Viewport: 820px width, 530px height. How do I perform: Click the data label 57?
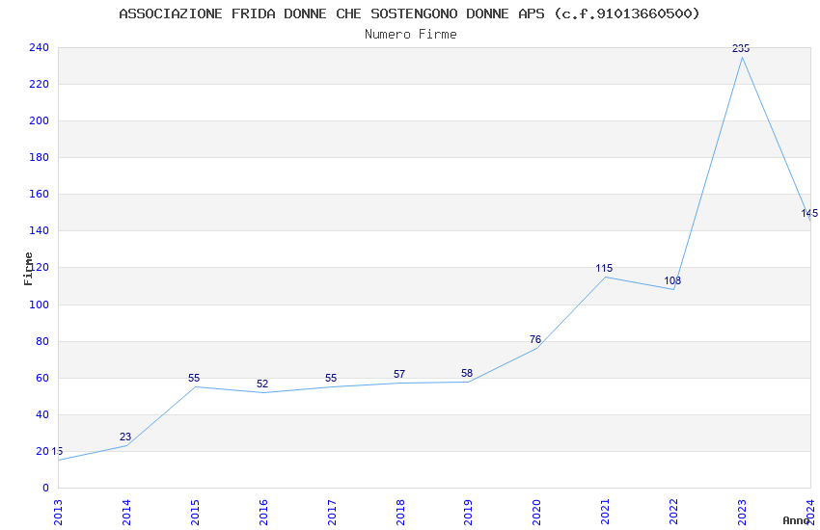coord(399,375)
